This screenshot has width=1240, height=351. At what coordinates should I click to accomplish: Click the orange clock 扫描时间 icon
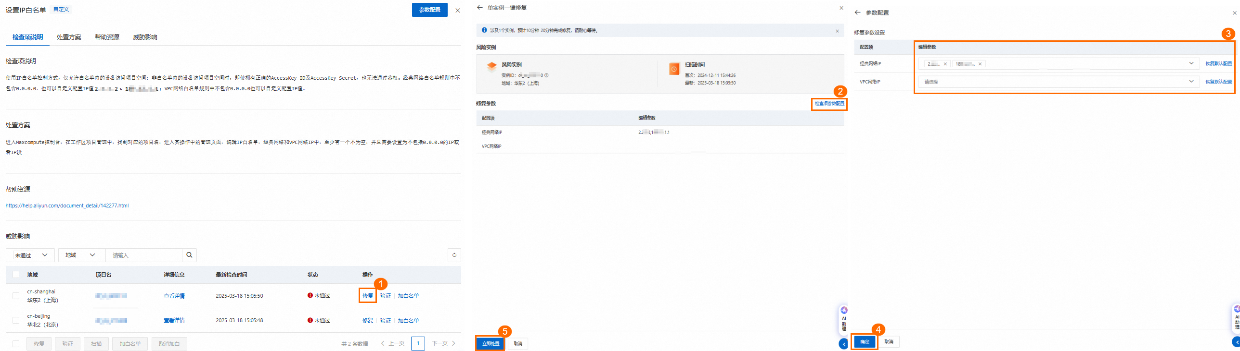[x=674, y=69]
